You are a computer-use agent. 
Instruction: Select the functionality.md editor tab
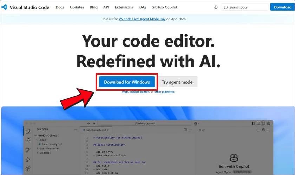click(96, 130)
